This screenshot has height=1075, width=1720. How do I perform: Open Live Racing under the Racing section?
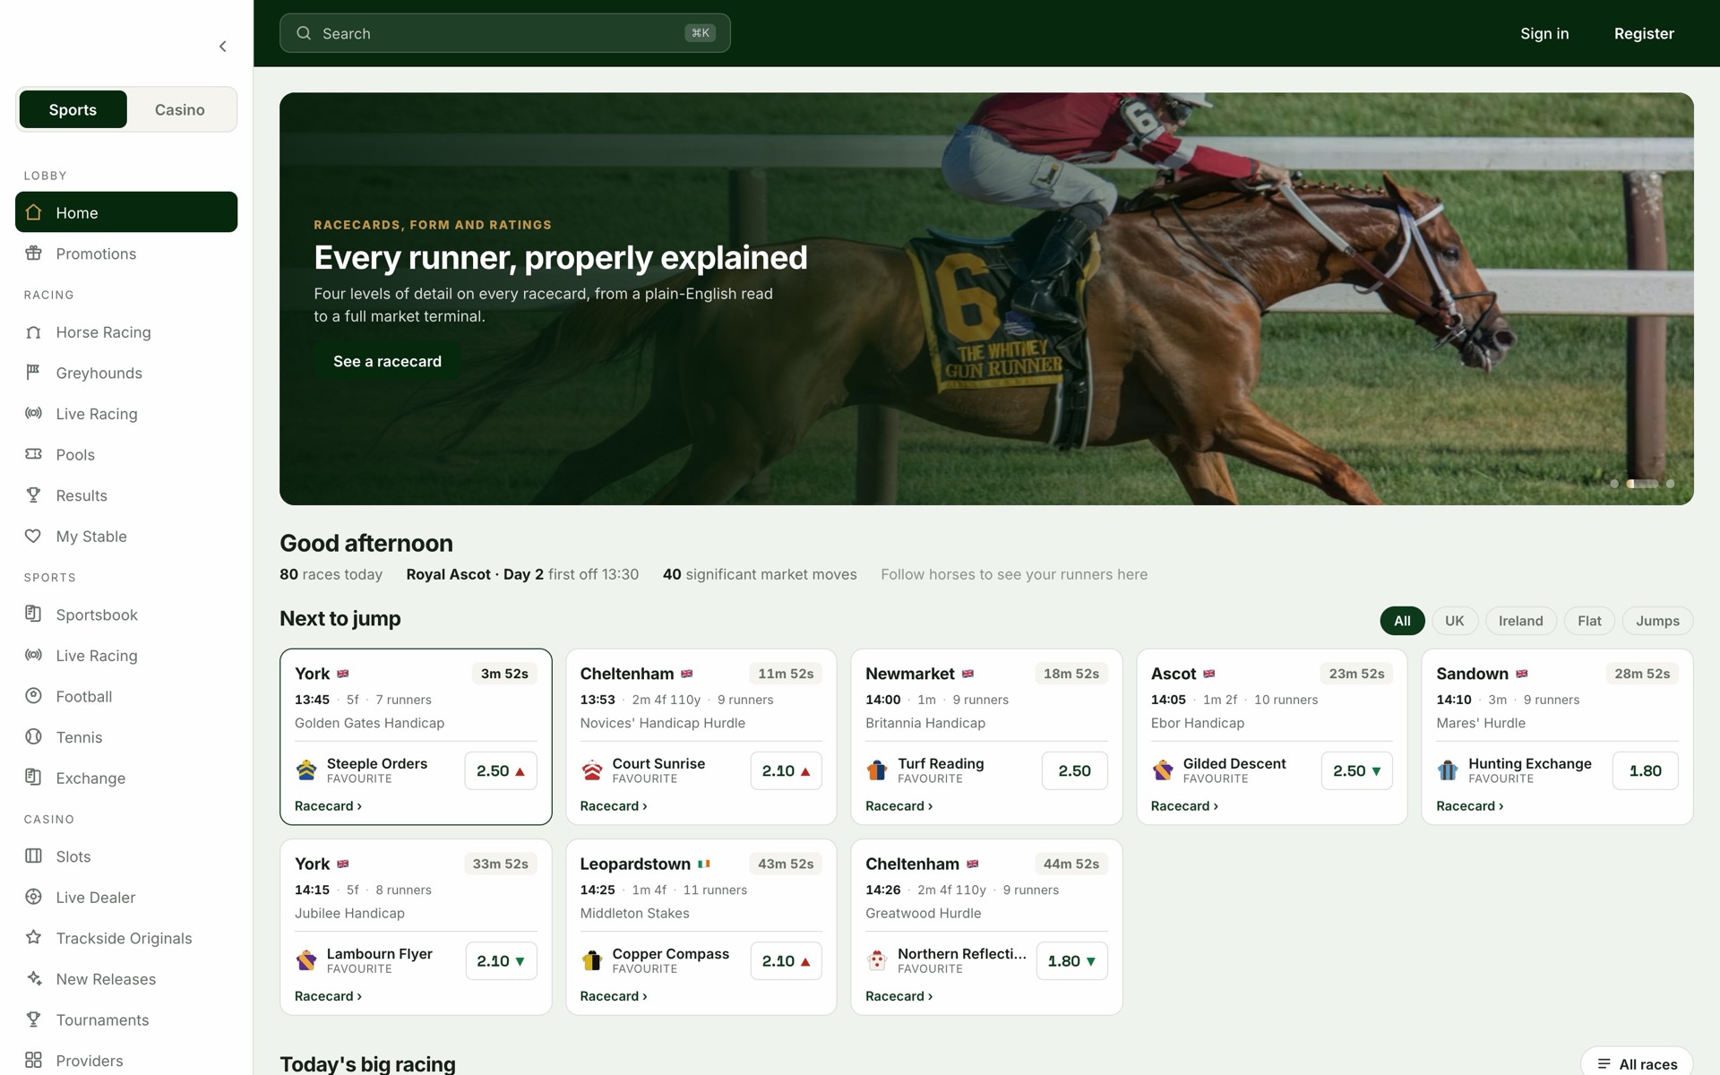126,414
